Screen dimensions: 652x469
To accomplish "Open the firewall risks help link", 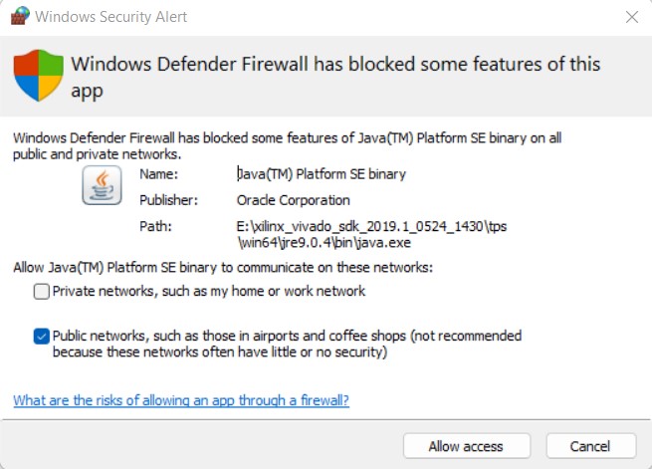I will [x=181, y=400].
